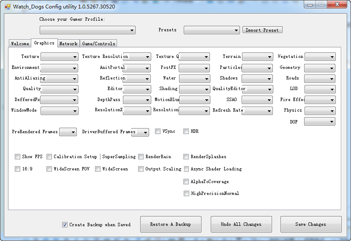The width and height of the screenshot is (351, 241).
Task: Open the WindowMode dropdown
Action: (x=59, y=111)
